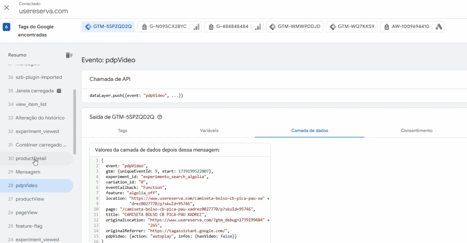Image resolution: width=467 pixels, height=243 pixels.
Task: Close the Tag Assistant debug panel
Action: coord(7,8)
